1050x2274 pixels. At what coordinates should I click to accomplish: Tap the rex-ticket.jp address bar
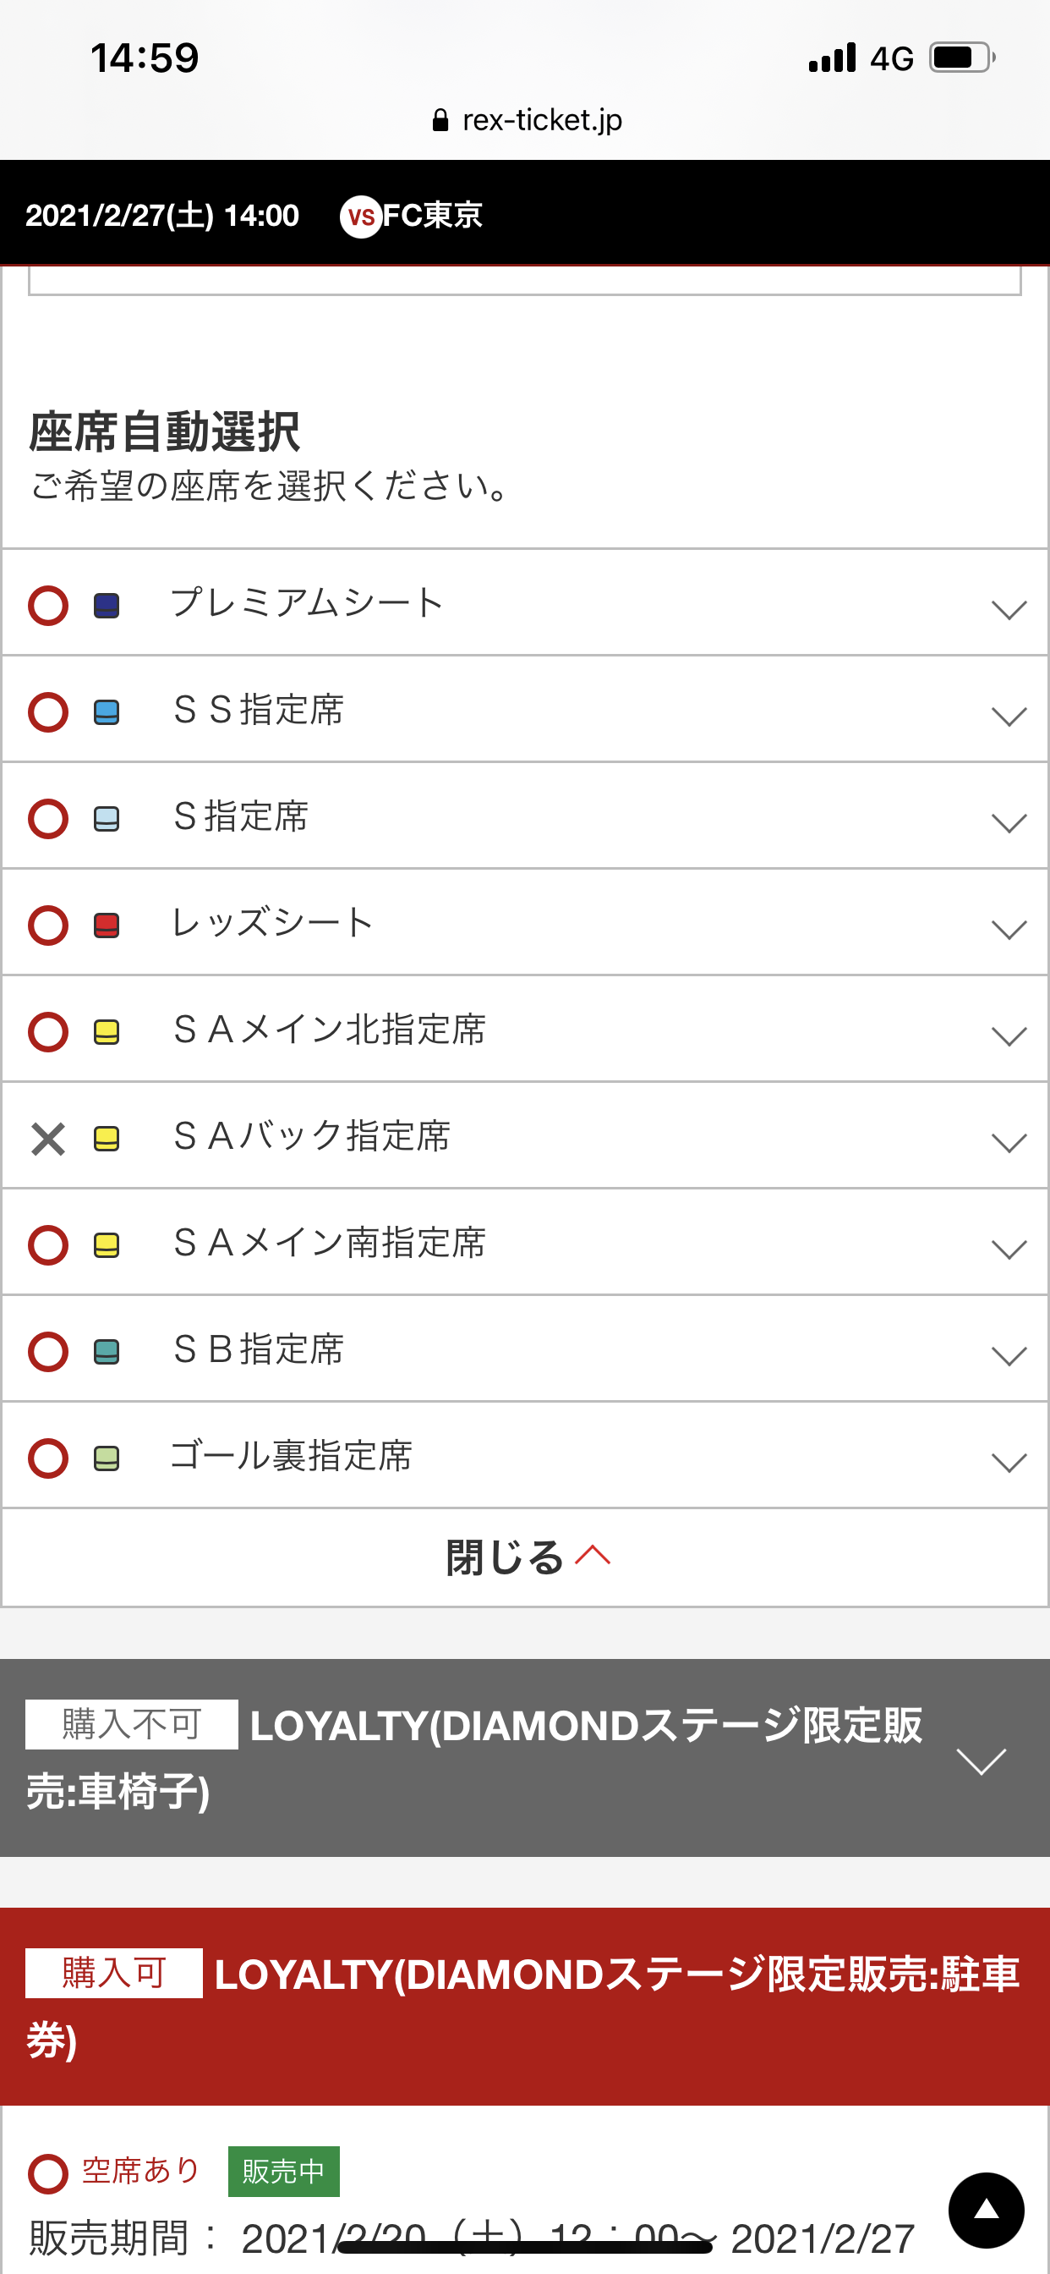tap(528, 120)
